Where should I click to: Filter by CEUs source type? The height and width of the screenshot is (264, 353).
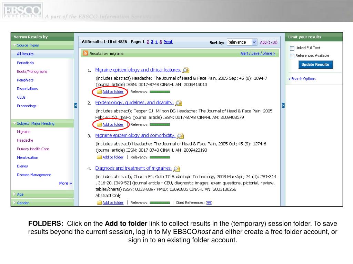pyautogui.click(x=21, y=97)
